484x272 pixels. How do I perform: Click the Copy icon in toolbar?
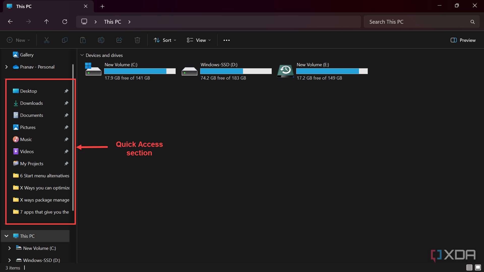click(x=65, y=40)
